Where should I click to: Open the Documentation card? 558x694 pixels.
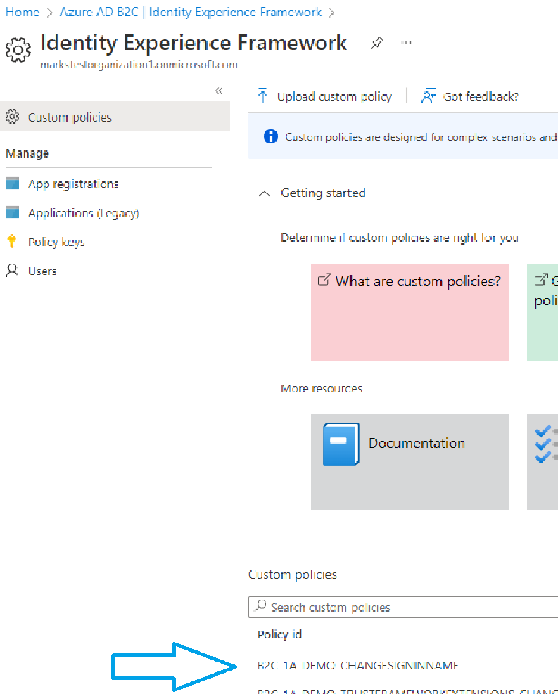click(410, 462)
